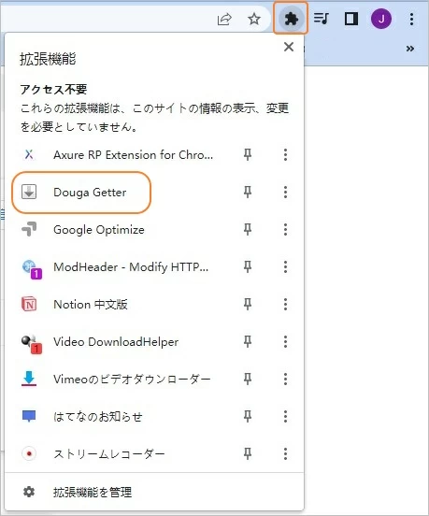Pin Douga Getter to toolbar

point(248,193)
